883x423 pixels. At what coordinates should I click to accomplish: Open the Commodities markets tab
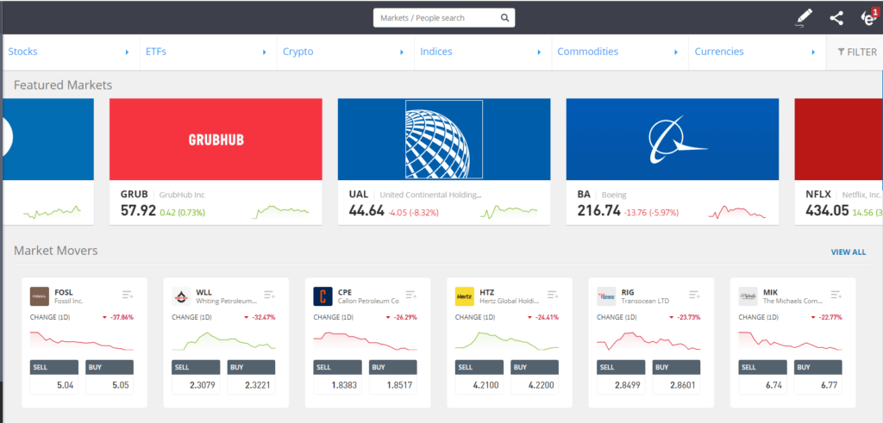click(x=587, y=52)
